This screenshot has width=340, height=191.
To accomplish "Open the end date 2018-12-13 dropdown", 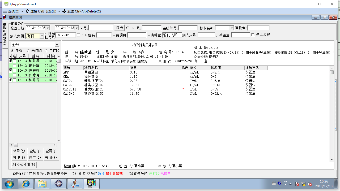I will click(x=76, y=28).
